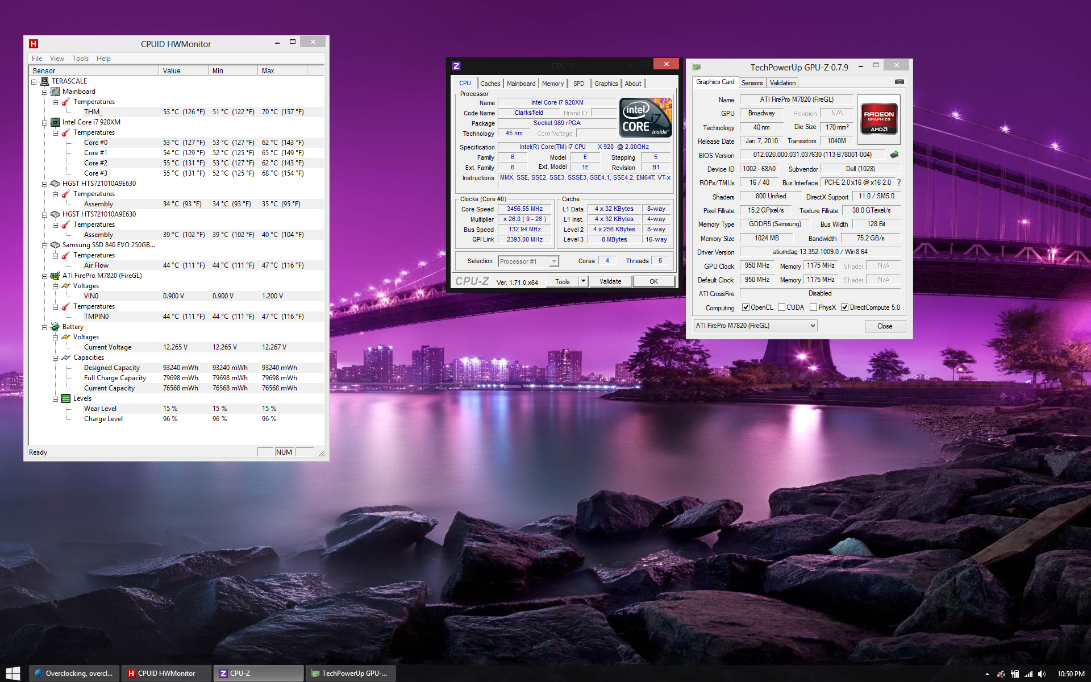Open the Windows Start button
The width and height of the screenshot is (1091, 682).
point(13,673)
